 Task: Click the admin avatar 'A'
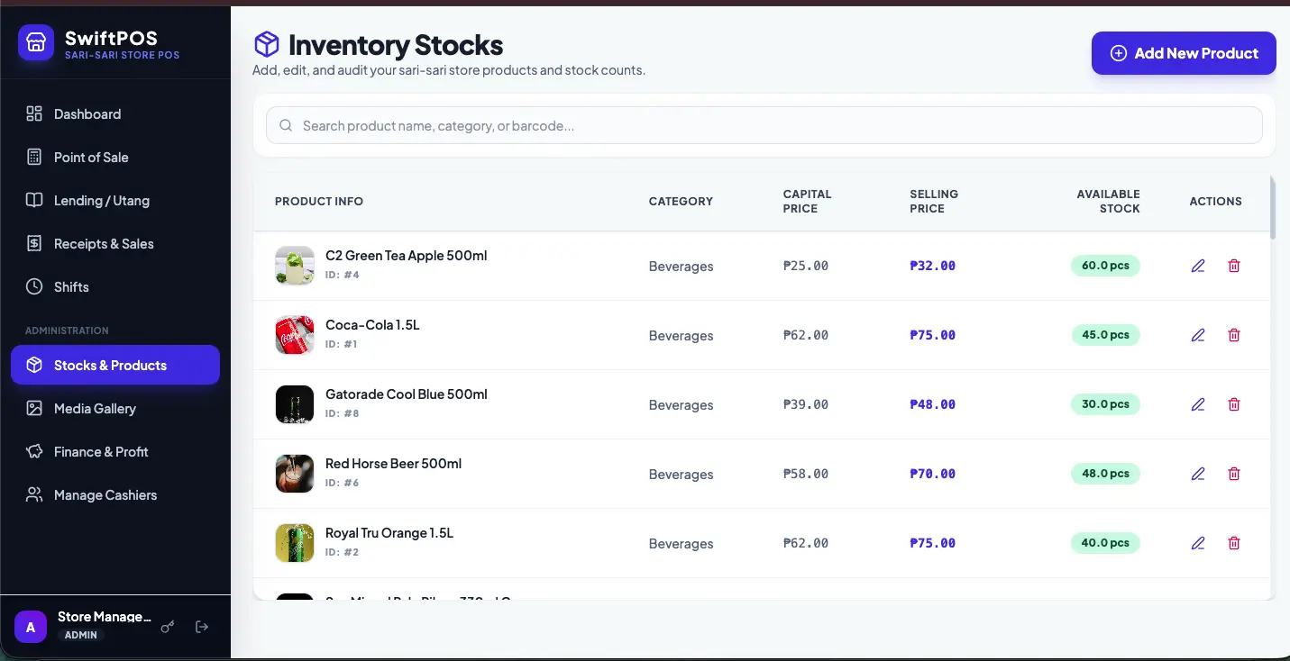31,627
